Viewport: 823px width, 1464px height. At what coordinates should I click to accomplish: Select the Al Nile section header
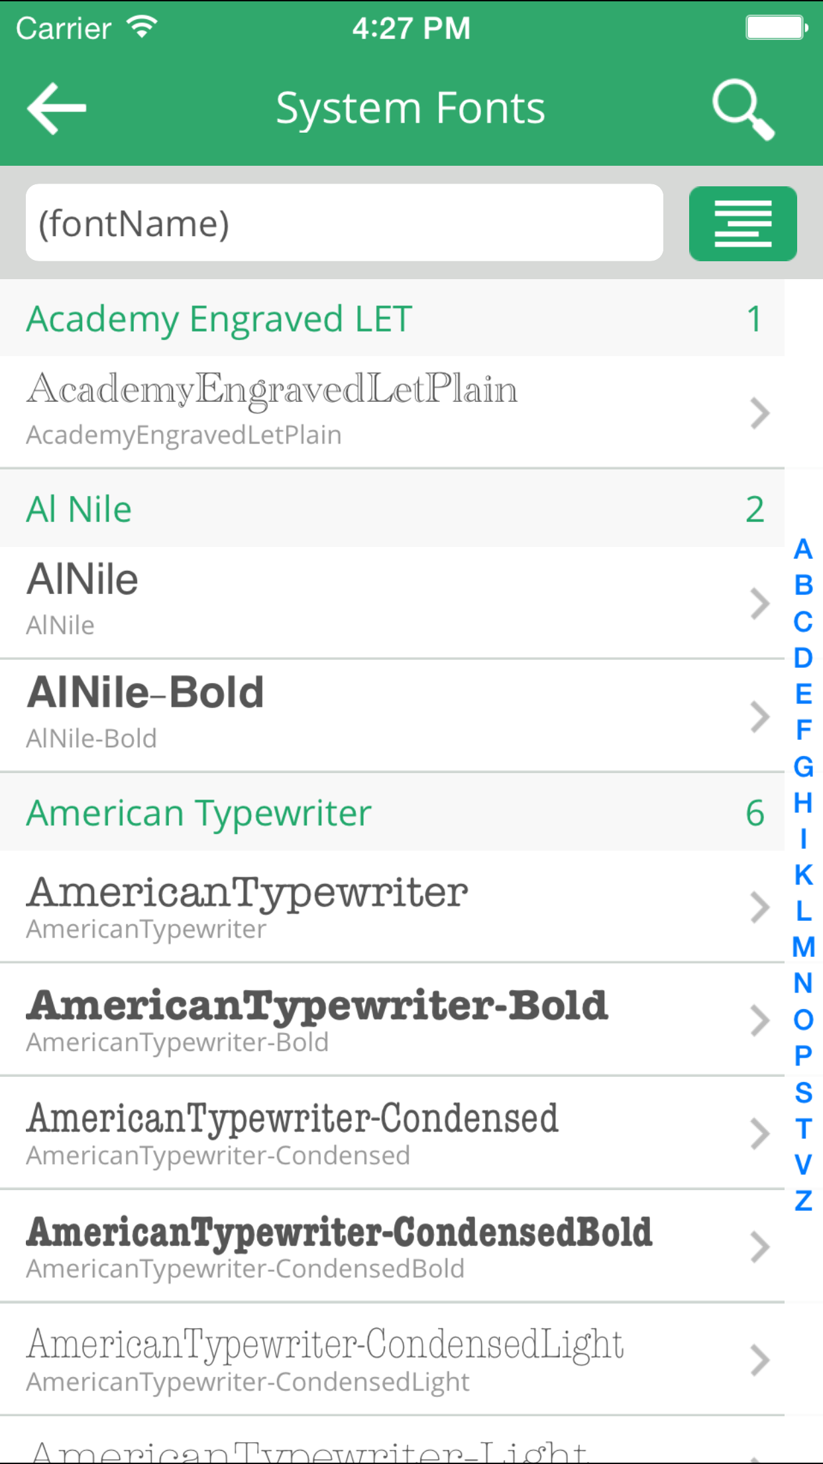click(x=391, y=509)
